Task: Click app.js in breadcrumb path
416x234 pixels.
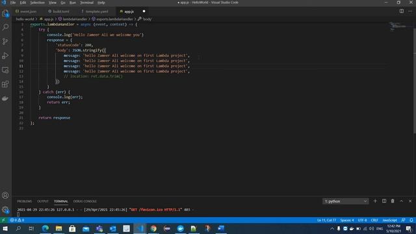Action: [49, 19]
